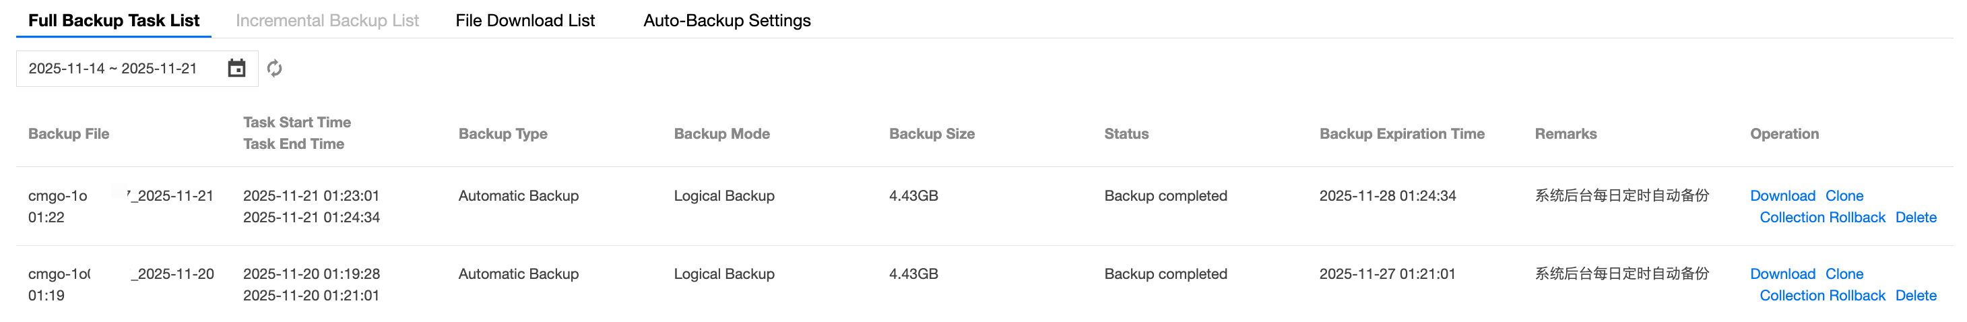Clone the 2025-11-20 backup
Viewport: 1967px width, 322px height.
(1844, 274)
